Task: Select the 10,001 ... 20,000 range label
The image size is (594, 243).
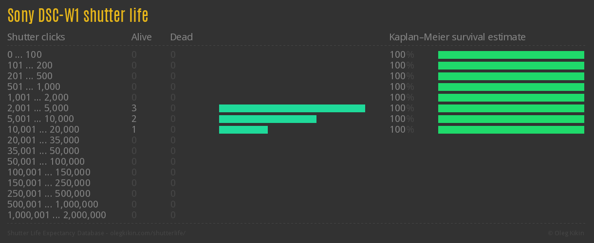Action: (43, 130)
